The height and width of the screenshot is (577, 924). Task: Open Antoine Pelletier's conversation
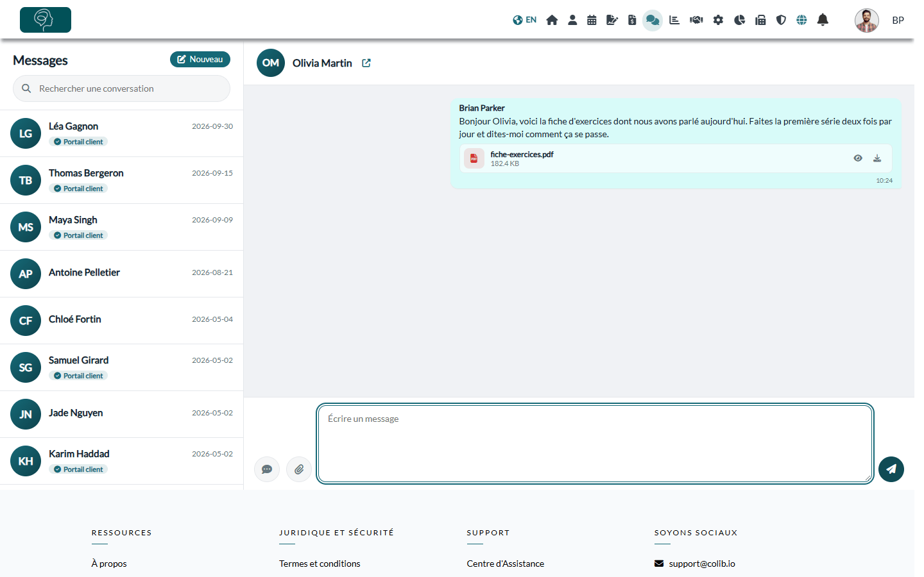(121, 274)
